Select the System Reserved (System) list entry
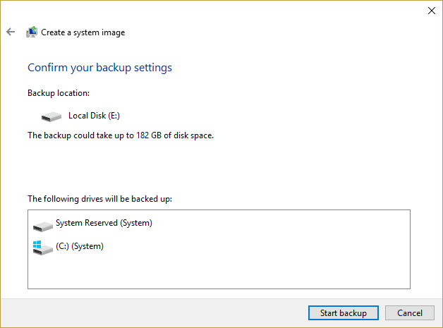This screenshot has width=443, height=328. coord(104,224)
